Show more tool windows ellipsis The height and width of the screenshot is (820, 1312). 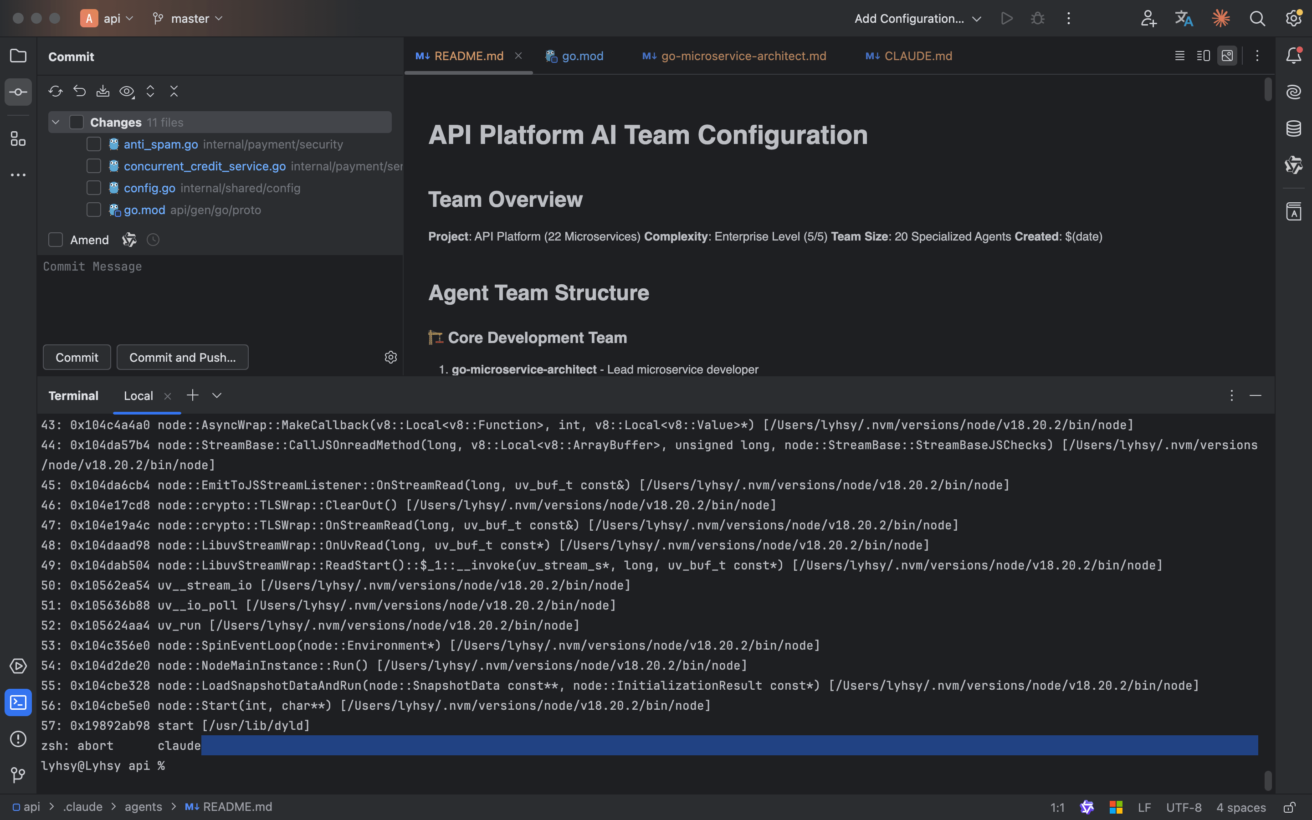point(18,175)
